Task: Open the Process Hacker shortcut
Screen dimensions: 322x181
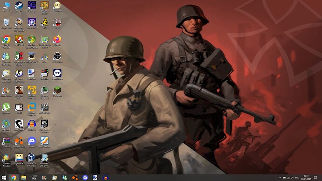Action: point(44,92)
